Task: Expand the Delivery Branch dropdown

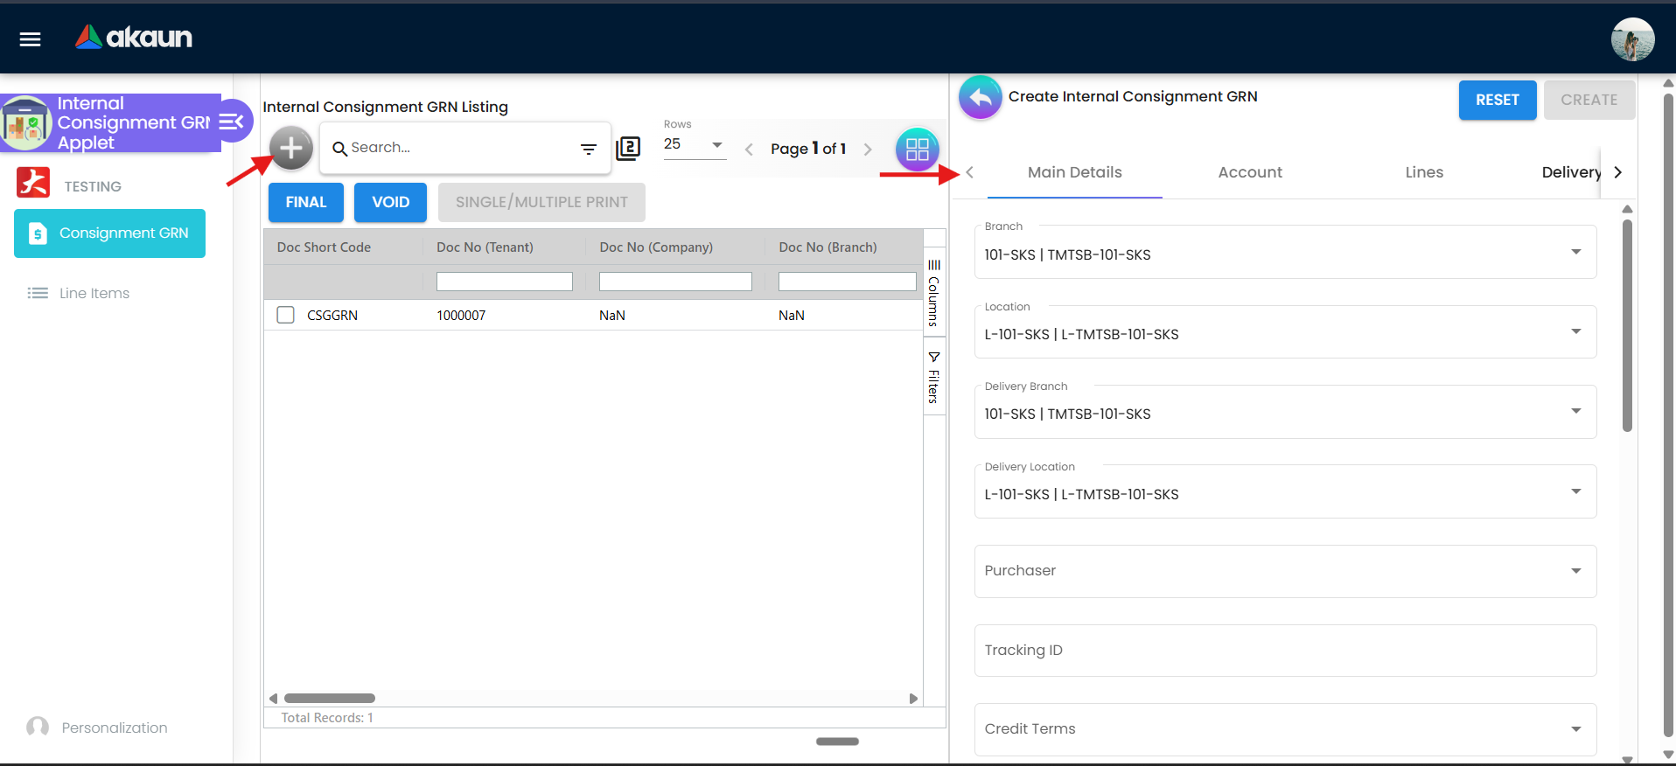Action: [x=1575, y=412]
